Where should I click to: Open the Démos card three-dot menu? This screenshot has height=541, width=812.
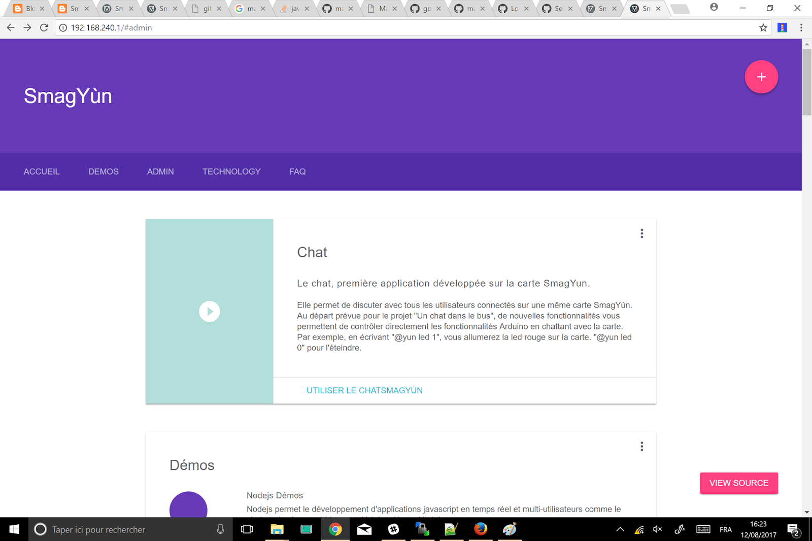(642, 447)
